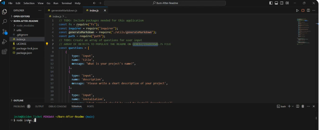The width and height of the screenshot is (319, 130).
Task: Open the Extensions view icon
Action: [x=4, y=52]
